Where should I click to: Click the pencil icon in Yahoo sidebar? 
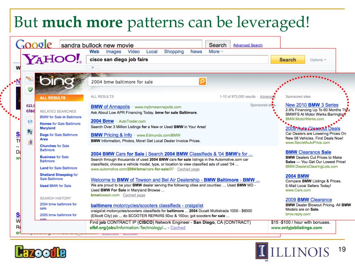coord(29,79)
